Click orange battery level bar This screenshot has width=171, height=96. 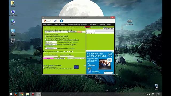pos(81,32)
